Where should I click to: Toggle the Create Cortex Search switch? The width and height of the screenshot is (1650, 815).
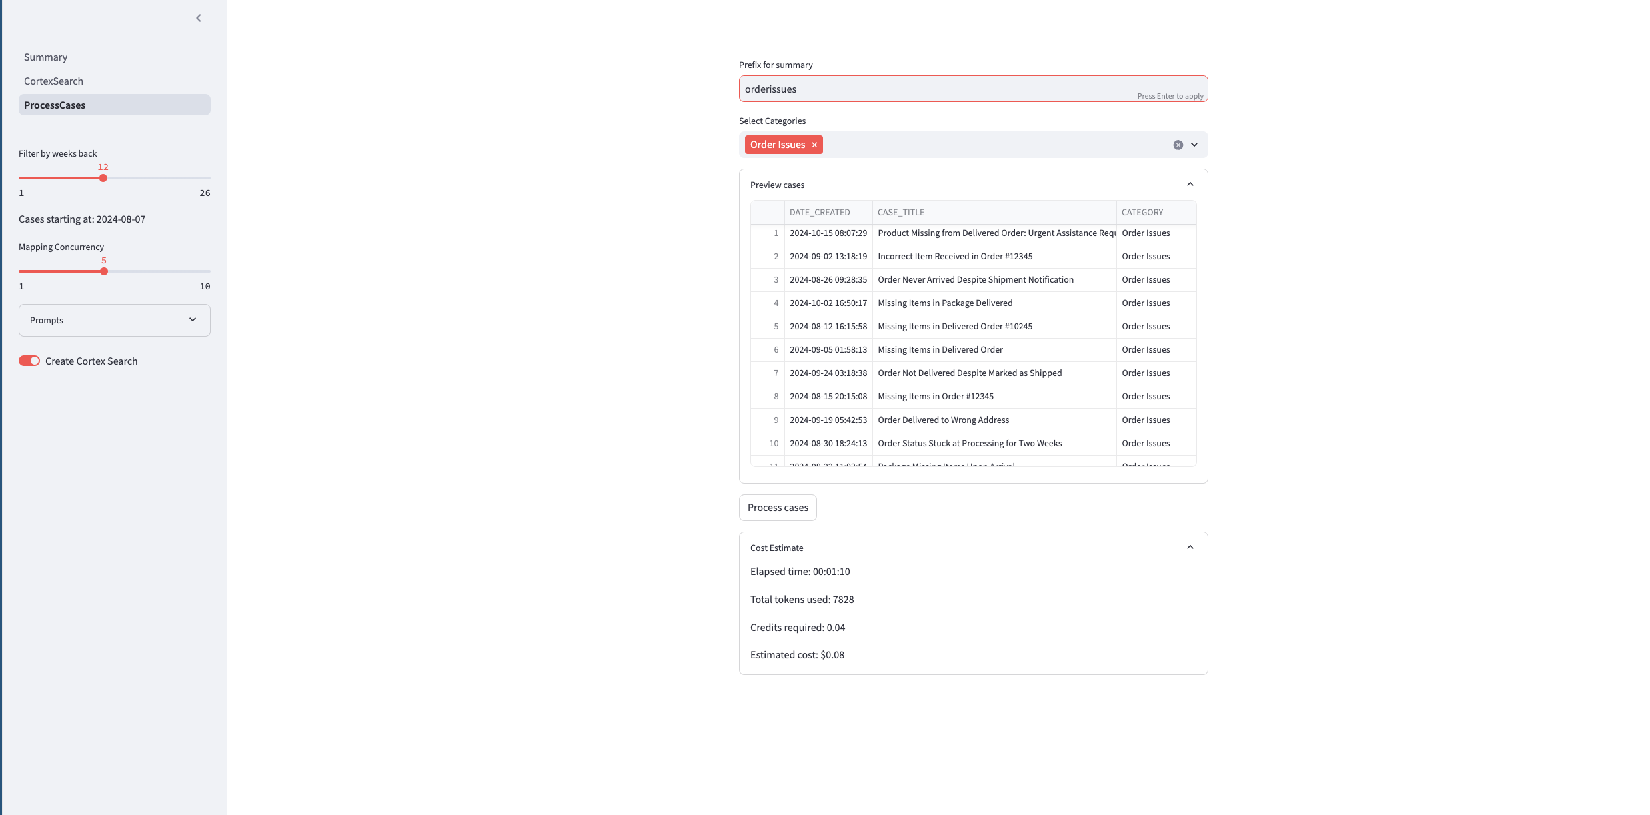coord(29,361)
